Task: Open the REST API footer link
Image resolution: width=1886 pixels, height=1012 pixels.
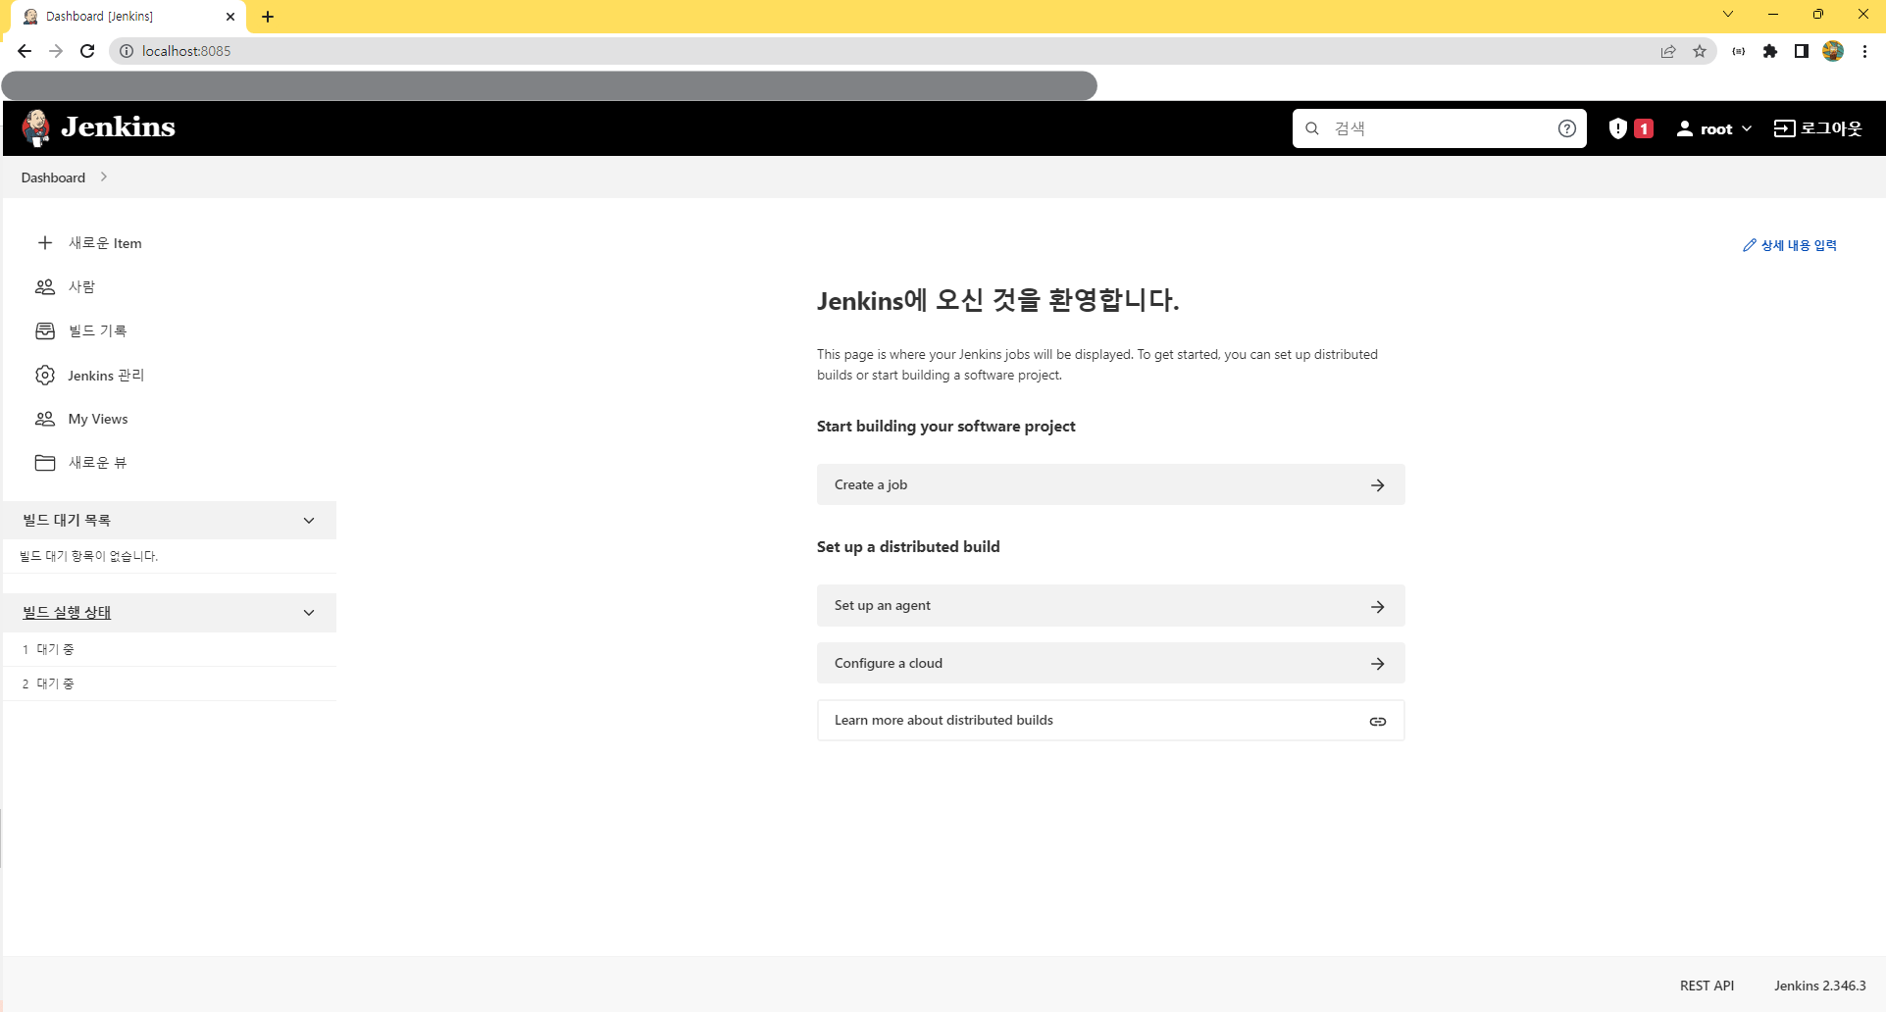Action: (x=1707, y=986)
